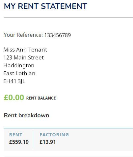Viewport: 133px width, 157px height.
Task: Click the East Lothian address line
Action: [19, 73]
